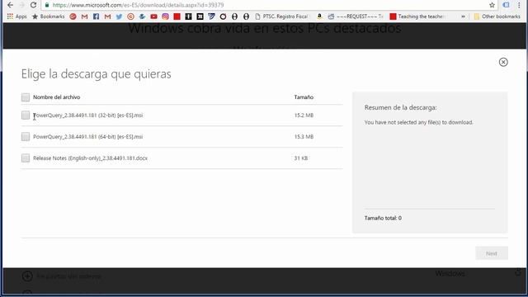
Task: Click the address bar URL field
Action: (266, 5)
